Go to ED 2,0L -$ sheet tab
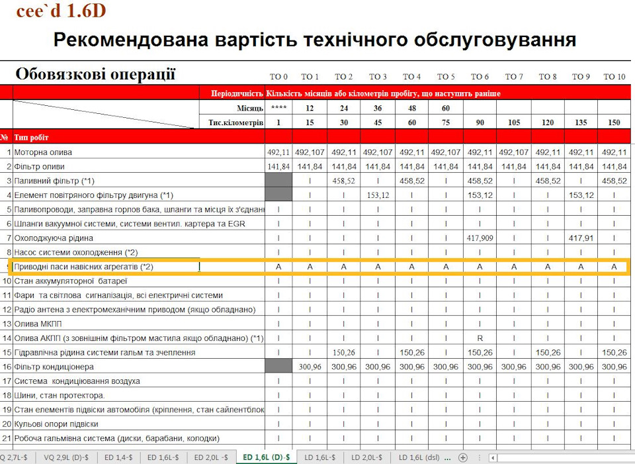The height and width of the screenshot is (464, 635). point(212,457)
